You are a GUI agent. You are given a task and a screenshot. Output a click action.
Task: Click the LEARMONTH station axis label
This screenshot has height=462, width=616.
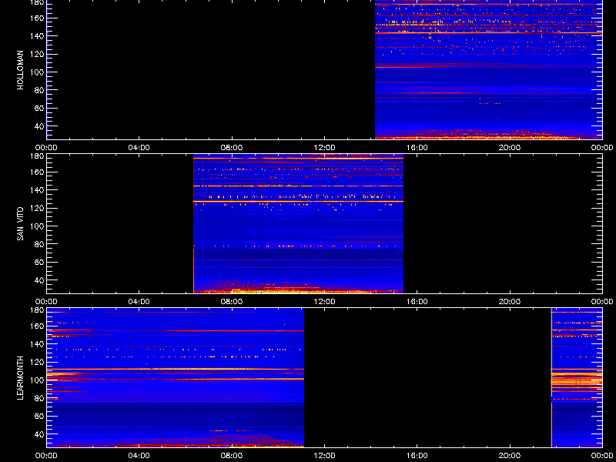[x=21, y=378]
